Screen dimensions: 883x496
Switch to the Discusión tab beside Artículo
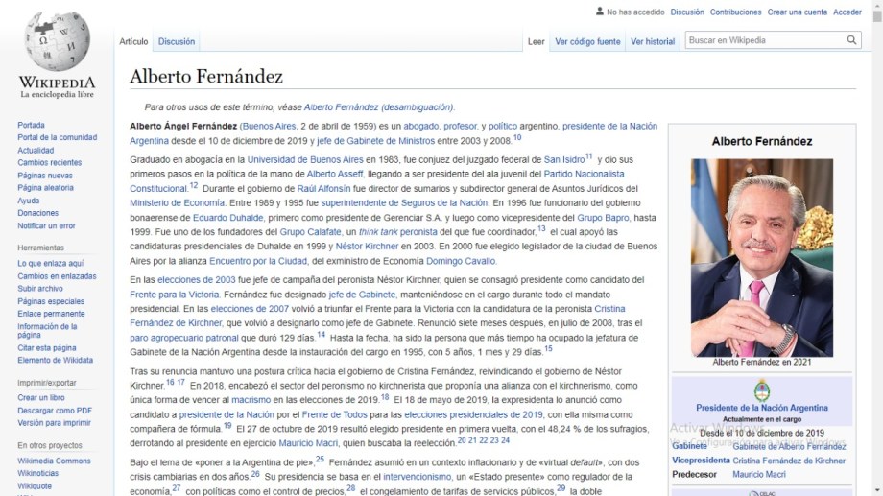pos(177,41)
